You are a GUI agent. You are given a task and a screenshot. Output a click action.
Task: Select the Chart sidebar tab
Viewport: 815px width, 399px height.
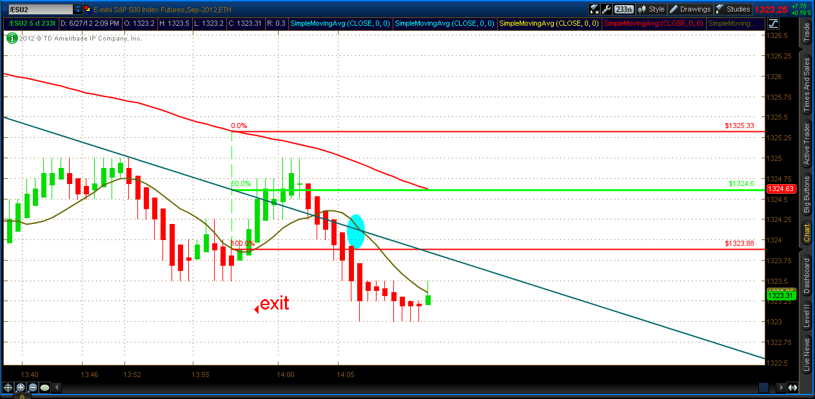807,234
